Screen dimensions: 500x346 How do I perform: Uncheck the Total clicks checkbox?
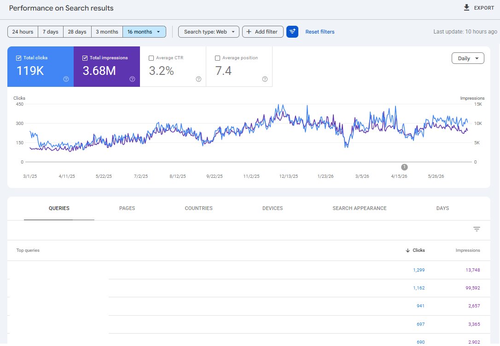coord(18,58)
